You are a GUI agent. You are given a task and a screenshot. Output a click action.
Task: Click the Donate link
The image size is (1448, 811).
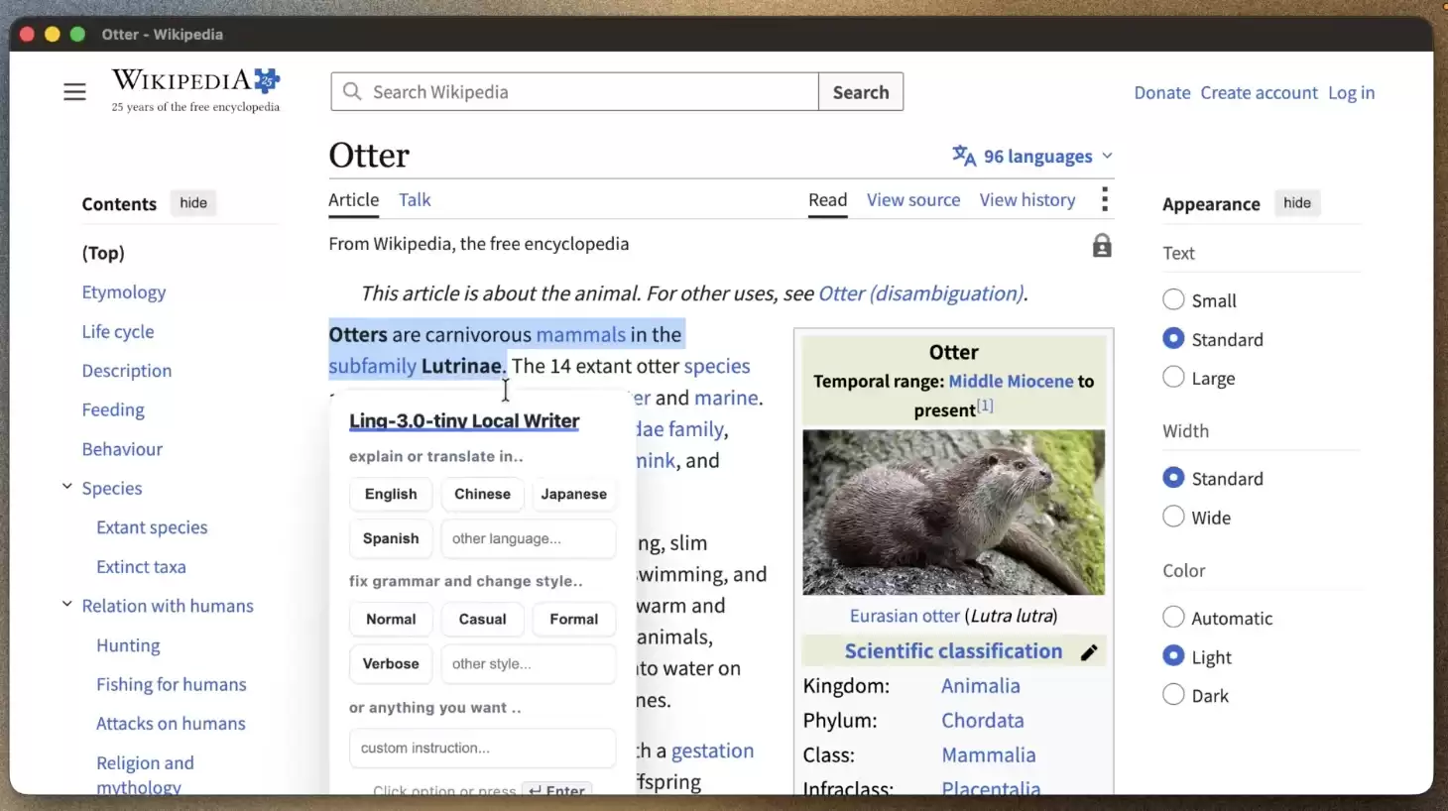(x=1162, y=92)
